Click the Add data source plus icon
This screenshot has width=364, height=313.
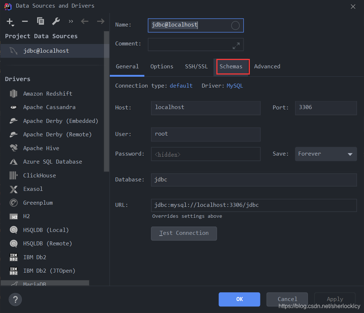click(10, 21)
